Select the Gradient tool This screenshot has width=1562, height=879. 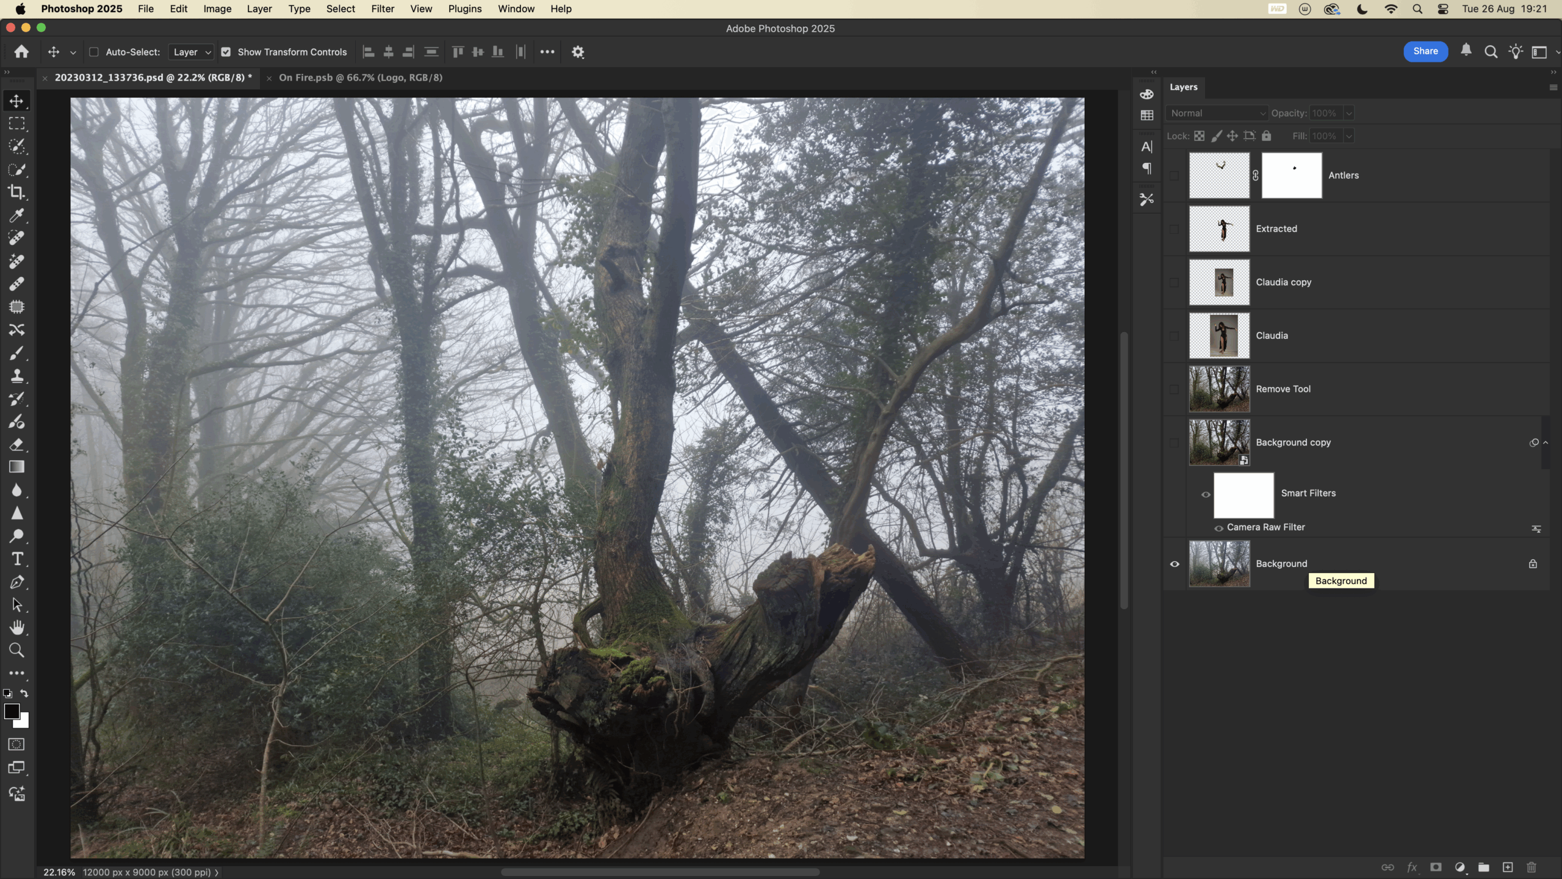(x=16, y=468)
